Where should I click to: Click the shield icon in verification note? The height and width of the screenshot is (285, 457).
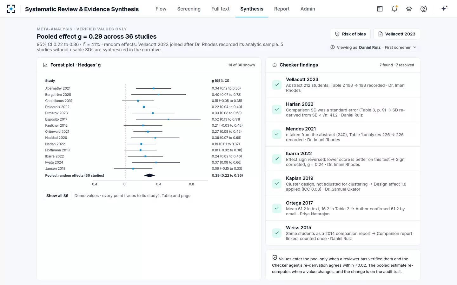coord(275,258)
